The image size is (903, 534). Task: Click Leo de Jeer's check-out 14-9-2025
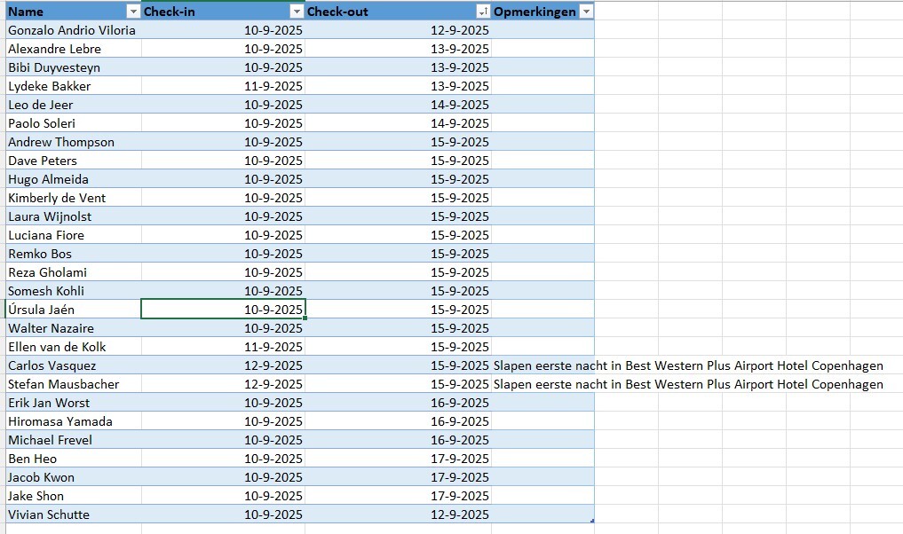pyautogui.click(x=398, y=105)
